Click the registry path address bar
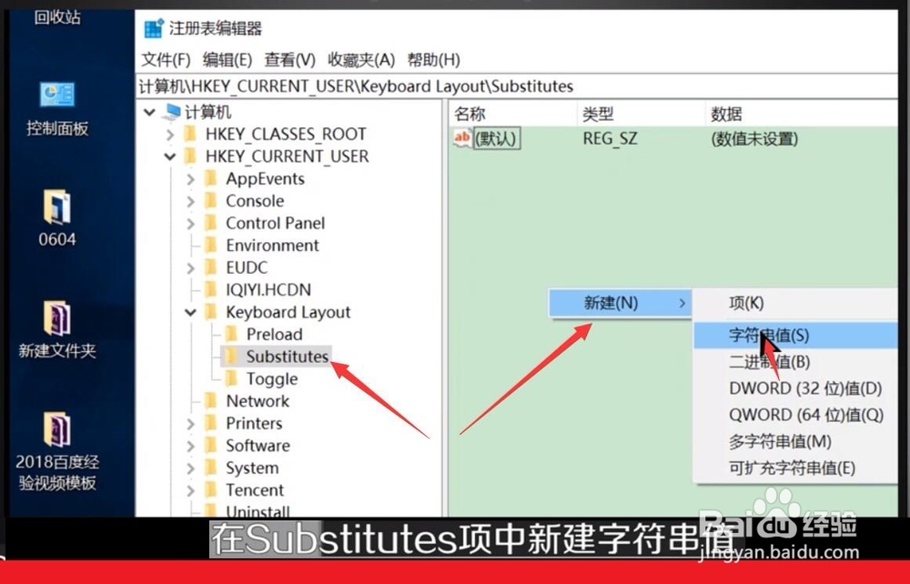The image size is (910, 584). click(517, 86)
